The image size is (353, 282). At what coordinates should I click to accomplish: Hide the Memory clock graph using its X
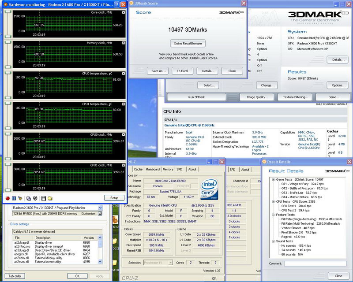pyautogui.click(x=124, y=43)
